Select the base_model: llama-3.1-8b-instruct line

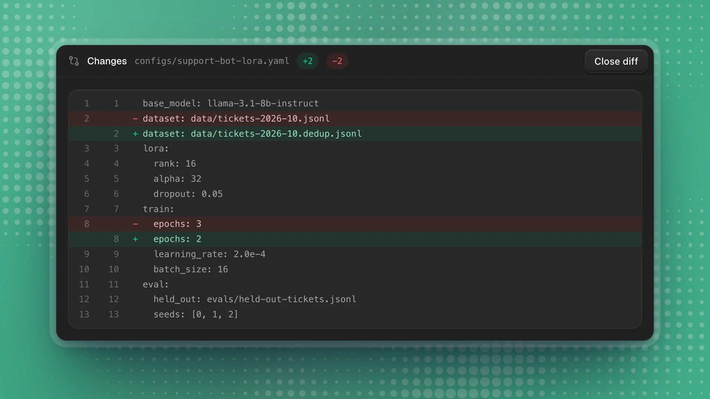coord(355,103)
